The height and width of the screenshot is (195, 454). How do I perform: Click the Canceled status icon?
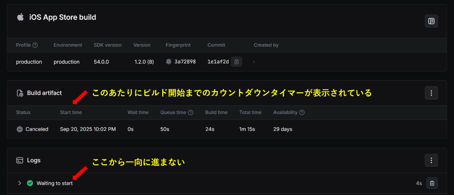point(20,129)
